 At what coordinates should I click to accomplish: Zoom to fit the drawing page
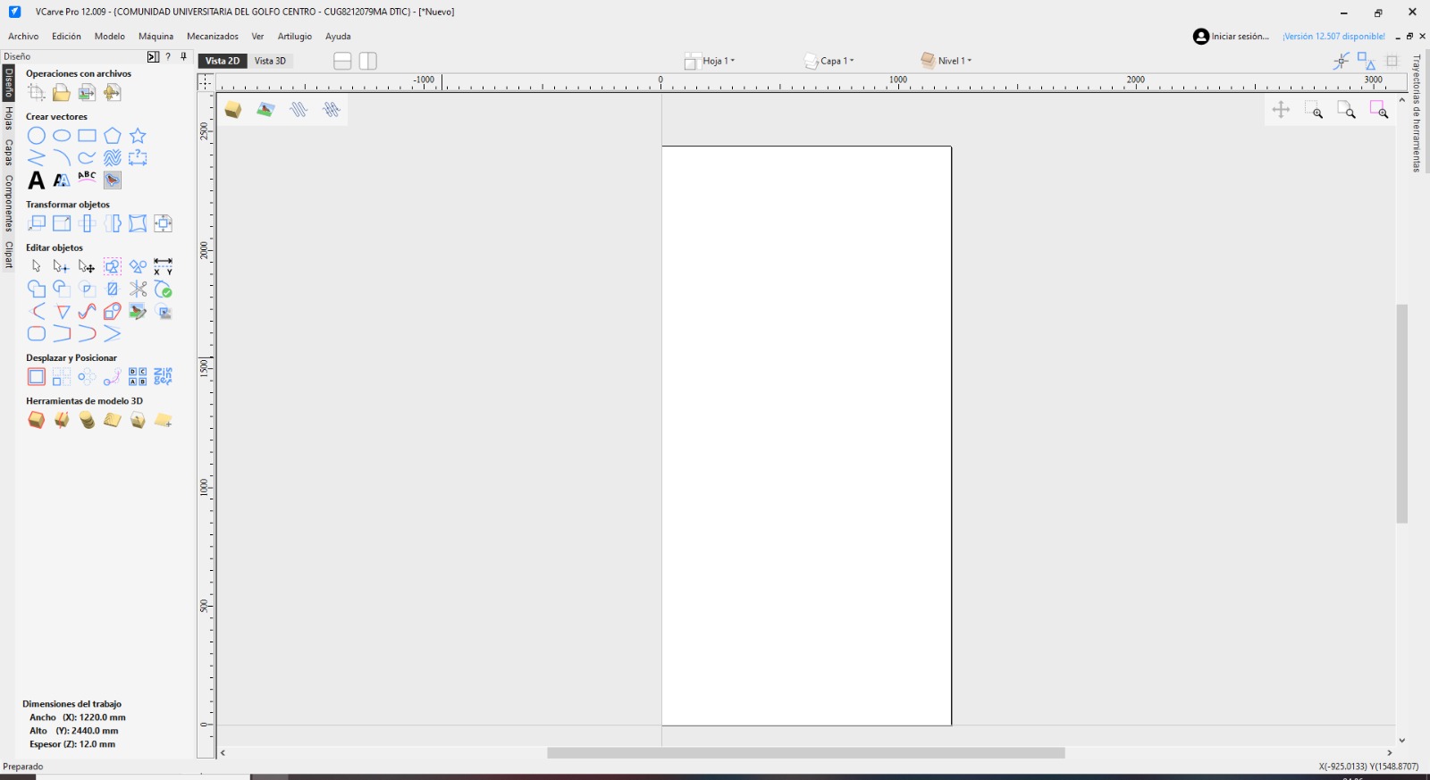[1346, 110]
